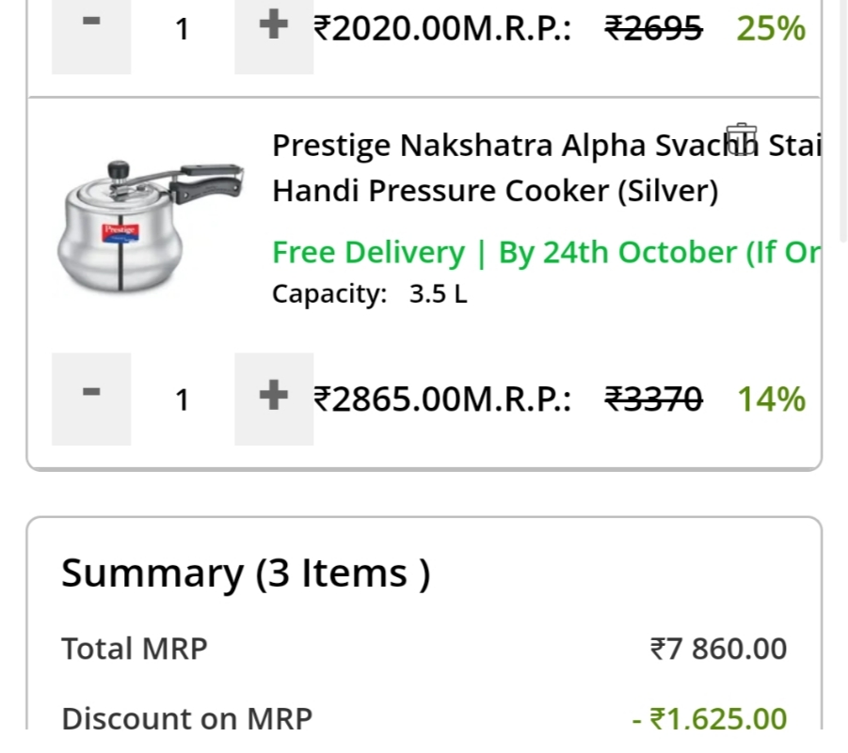Click the Total MRP amount ₹7 860.00

pyautogui.click(x=718, y=649)
